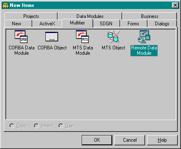The height and width of the screenshot is (149, 181).
Task: Switch to the ActiveX tab
Action: point(47,24)
